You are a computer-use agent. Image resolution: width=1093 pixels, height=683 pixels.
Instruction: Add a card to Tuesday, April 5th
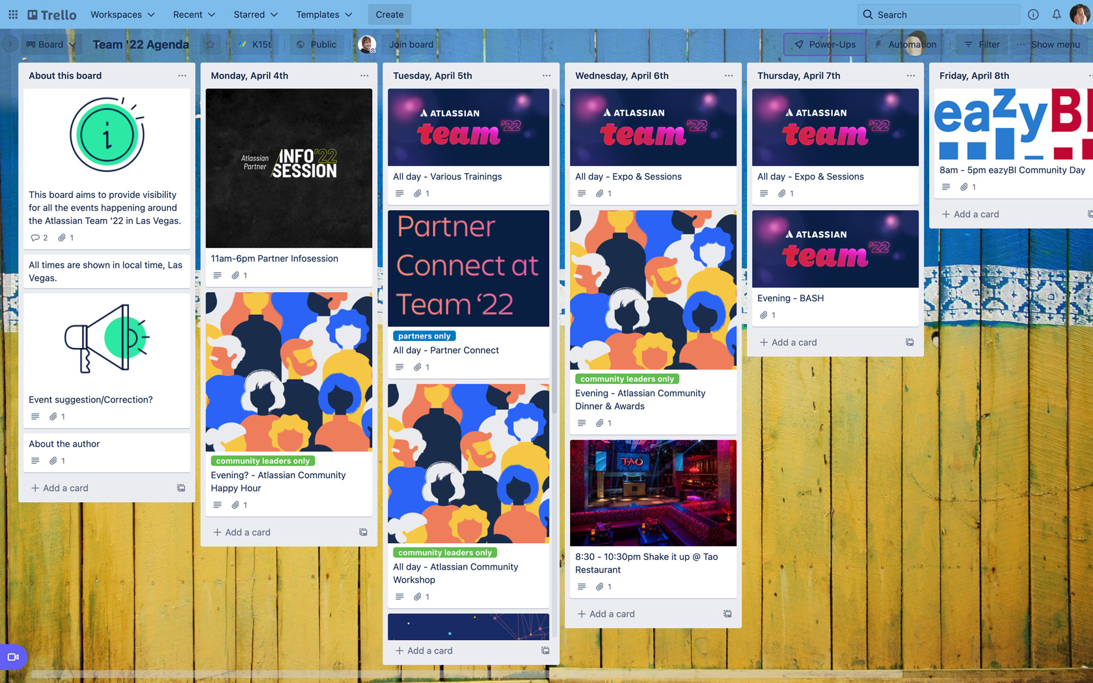pos(424,650)
